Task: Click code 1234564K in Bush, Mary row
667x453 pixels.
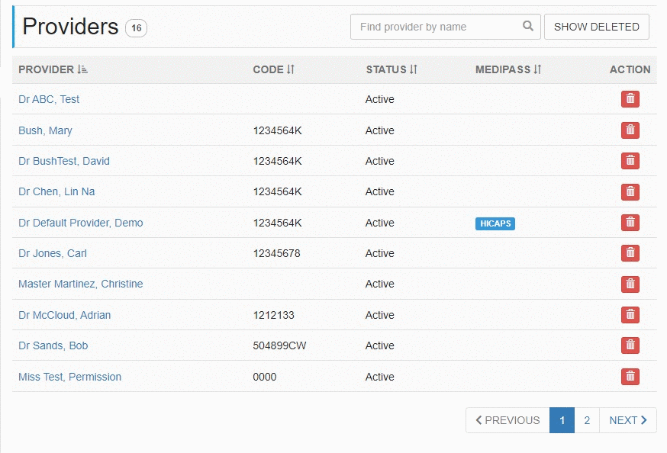Action: tap(277, 130)
